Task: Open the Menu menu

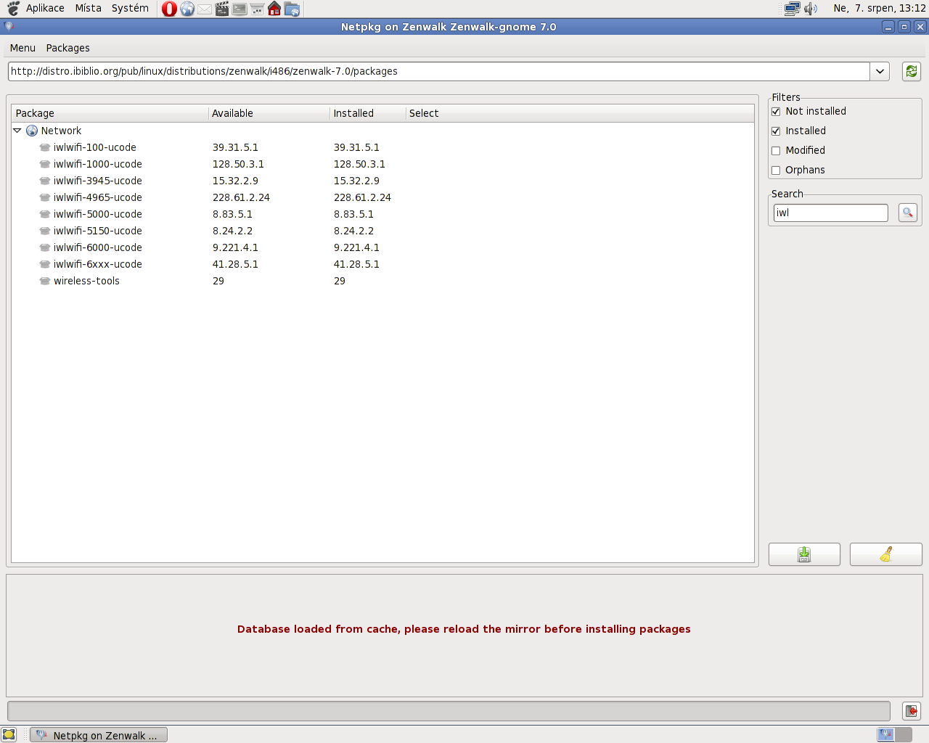Action: point(22,48)
